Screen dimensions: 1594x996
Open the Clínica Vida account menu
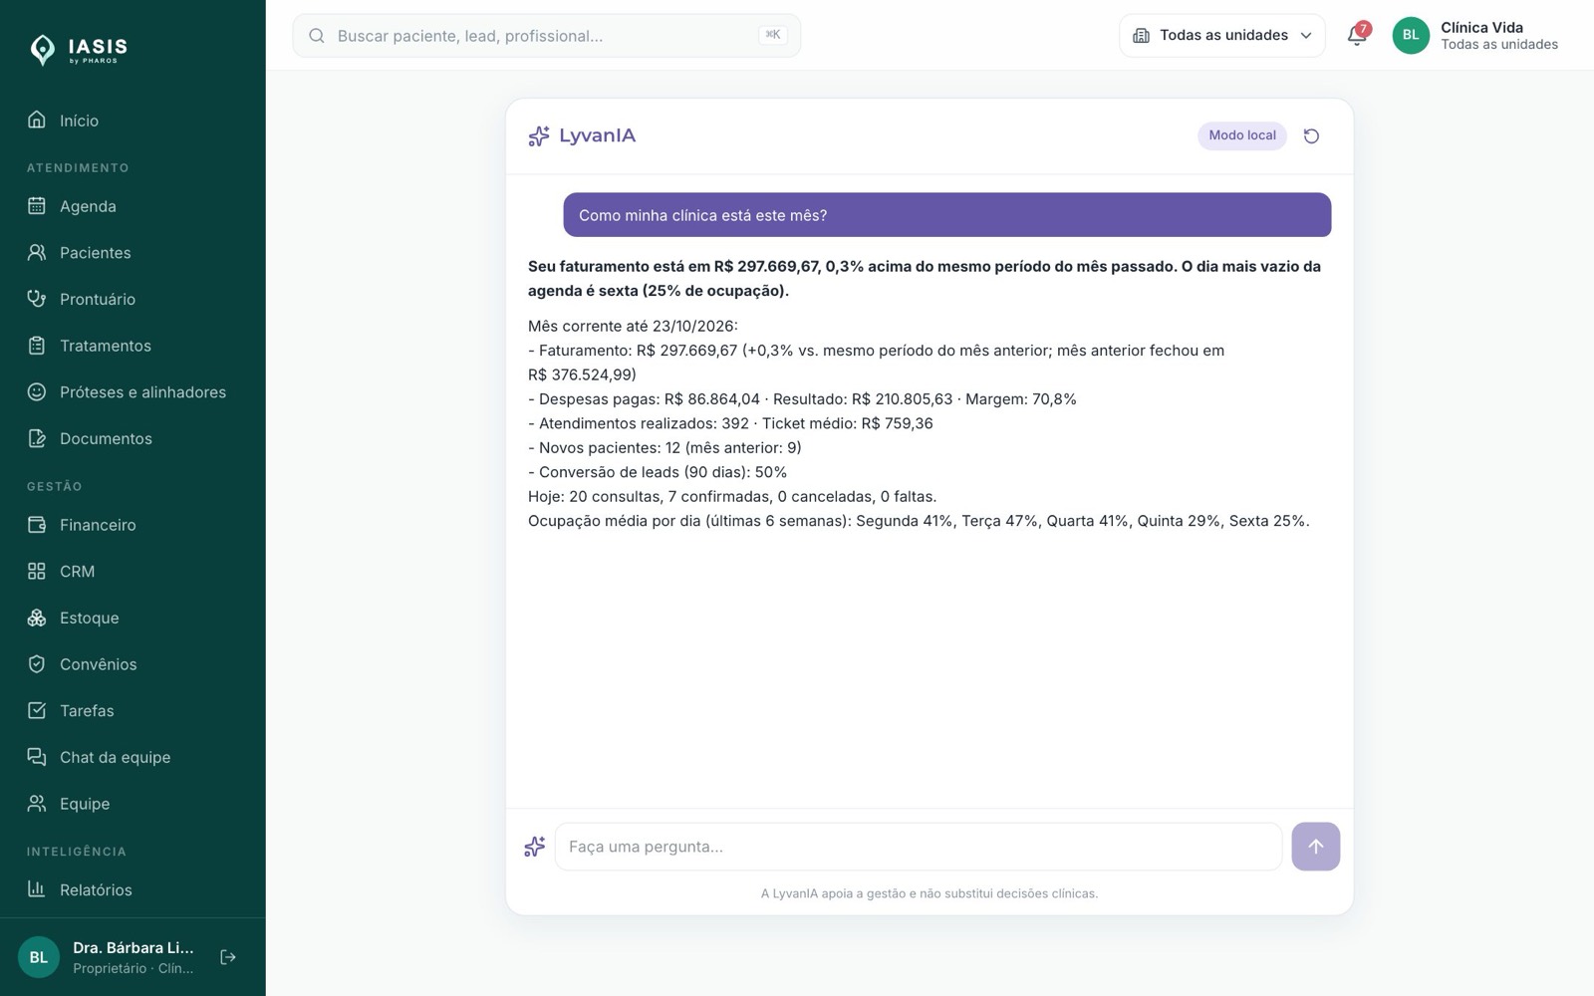[x=1475, y=36]
